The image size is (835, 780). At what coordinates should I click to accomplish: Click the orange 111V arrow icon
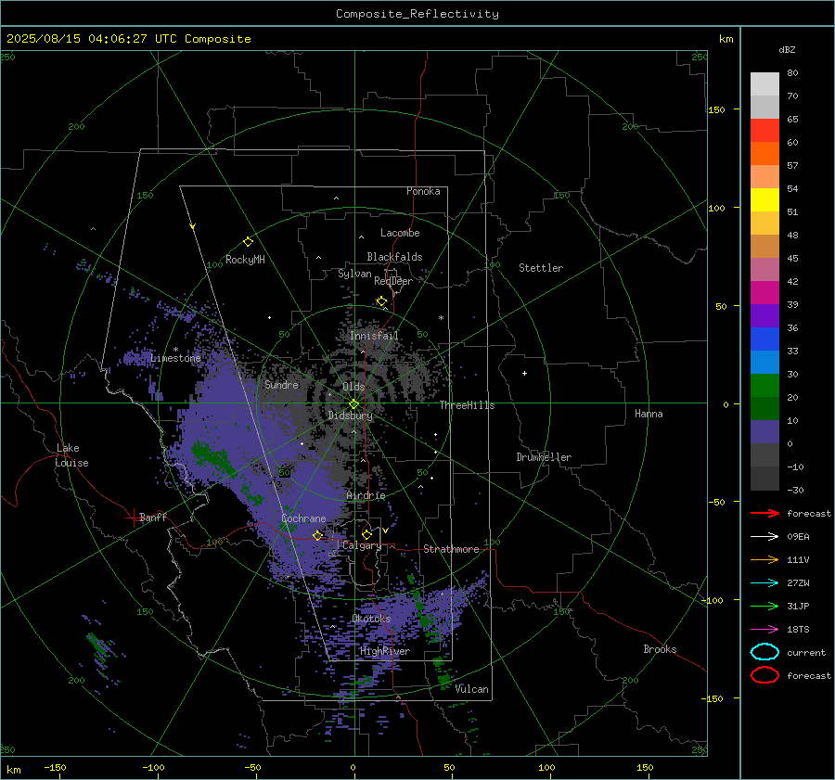764,559
